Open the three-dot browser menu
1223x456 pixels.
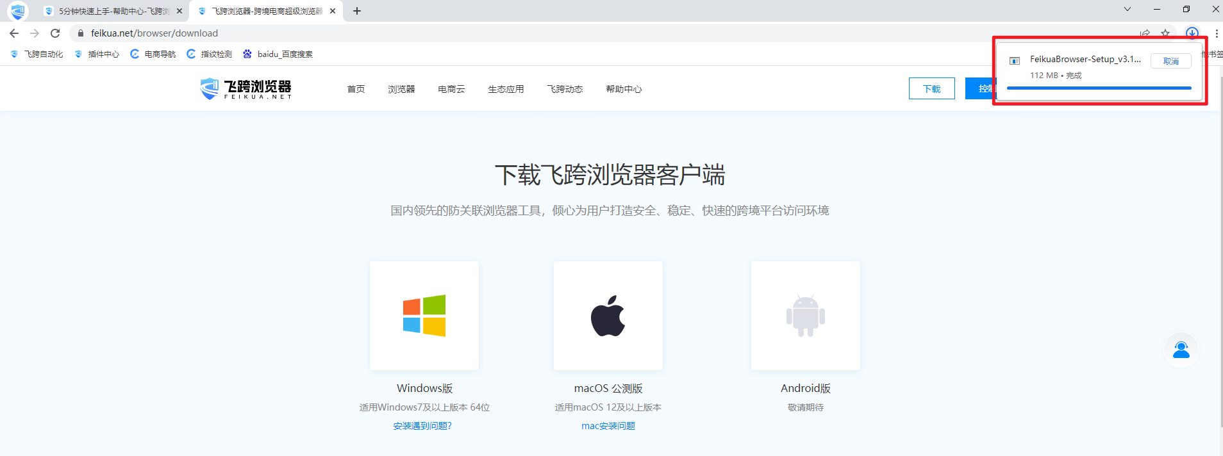[x=1216, y=33]
